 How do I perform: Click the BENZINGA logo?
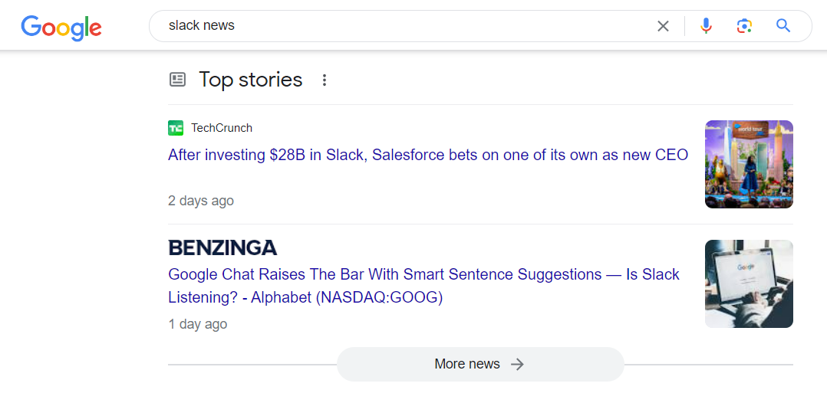click(222, 247)
